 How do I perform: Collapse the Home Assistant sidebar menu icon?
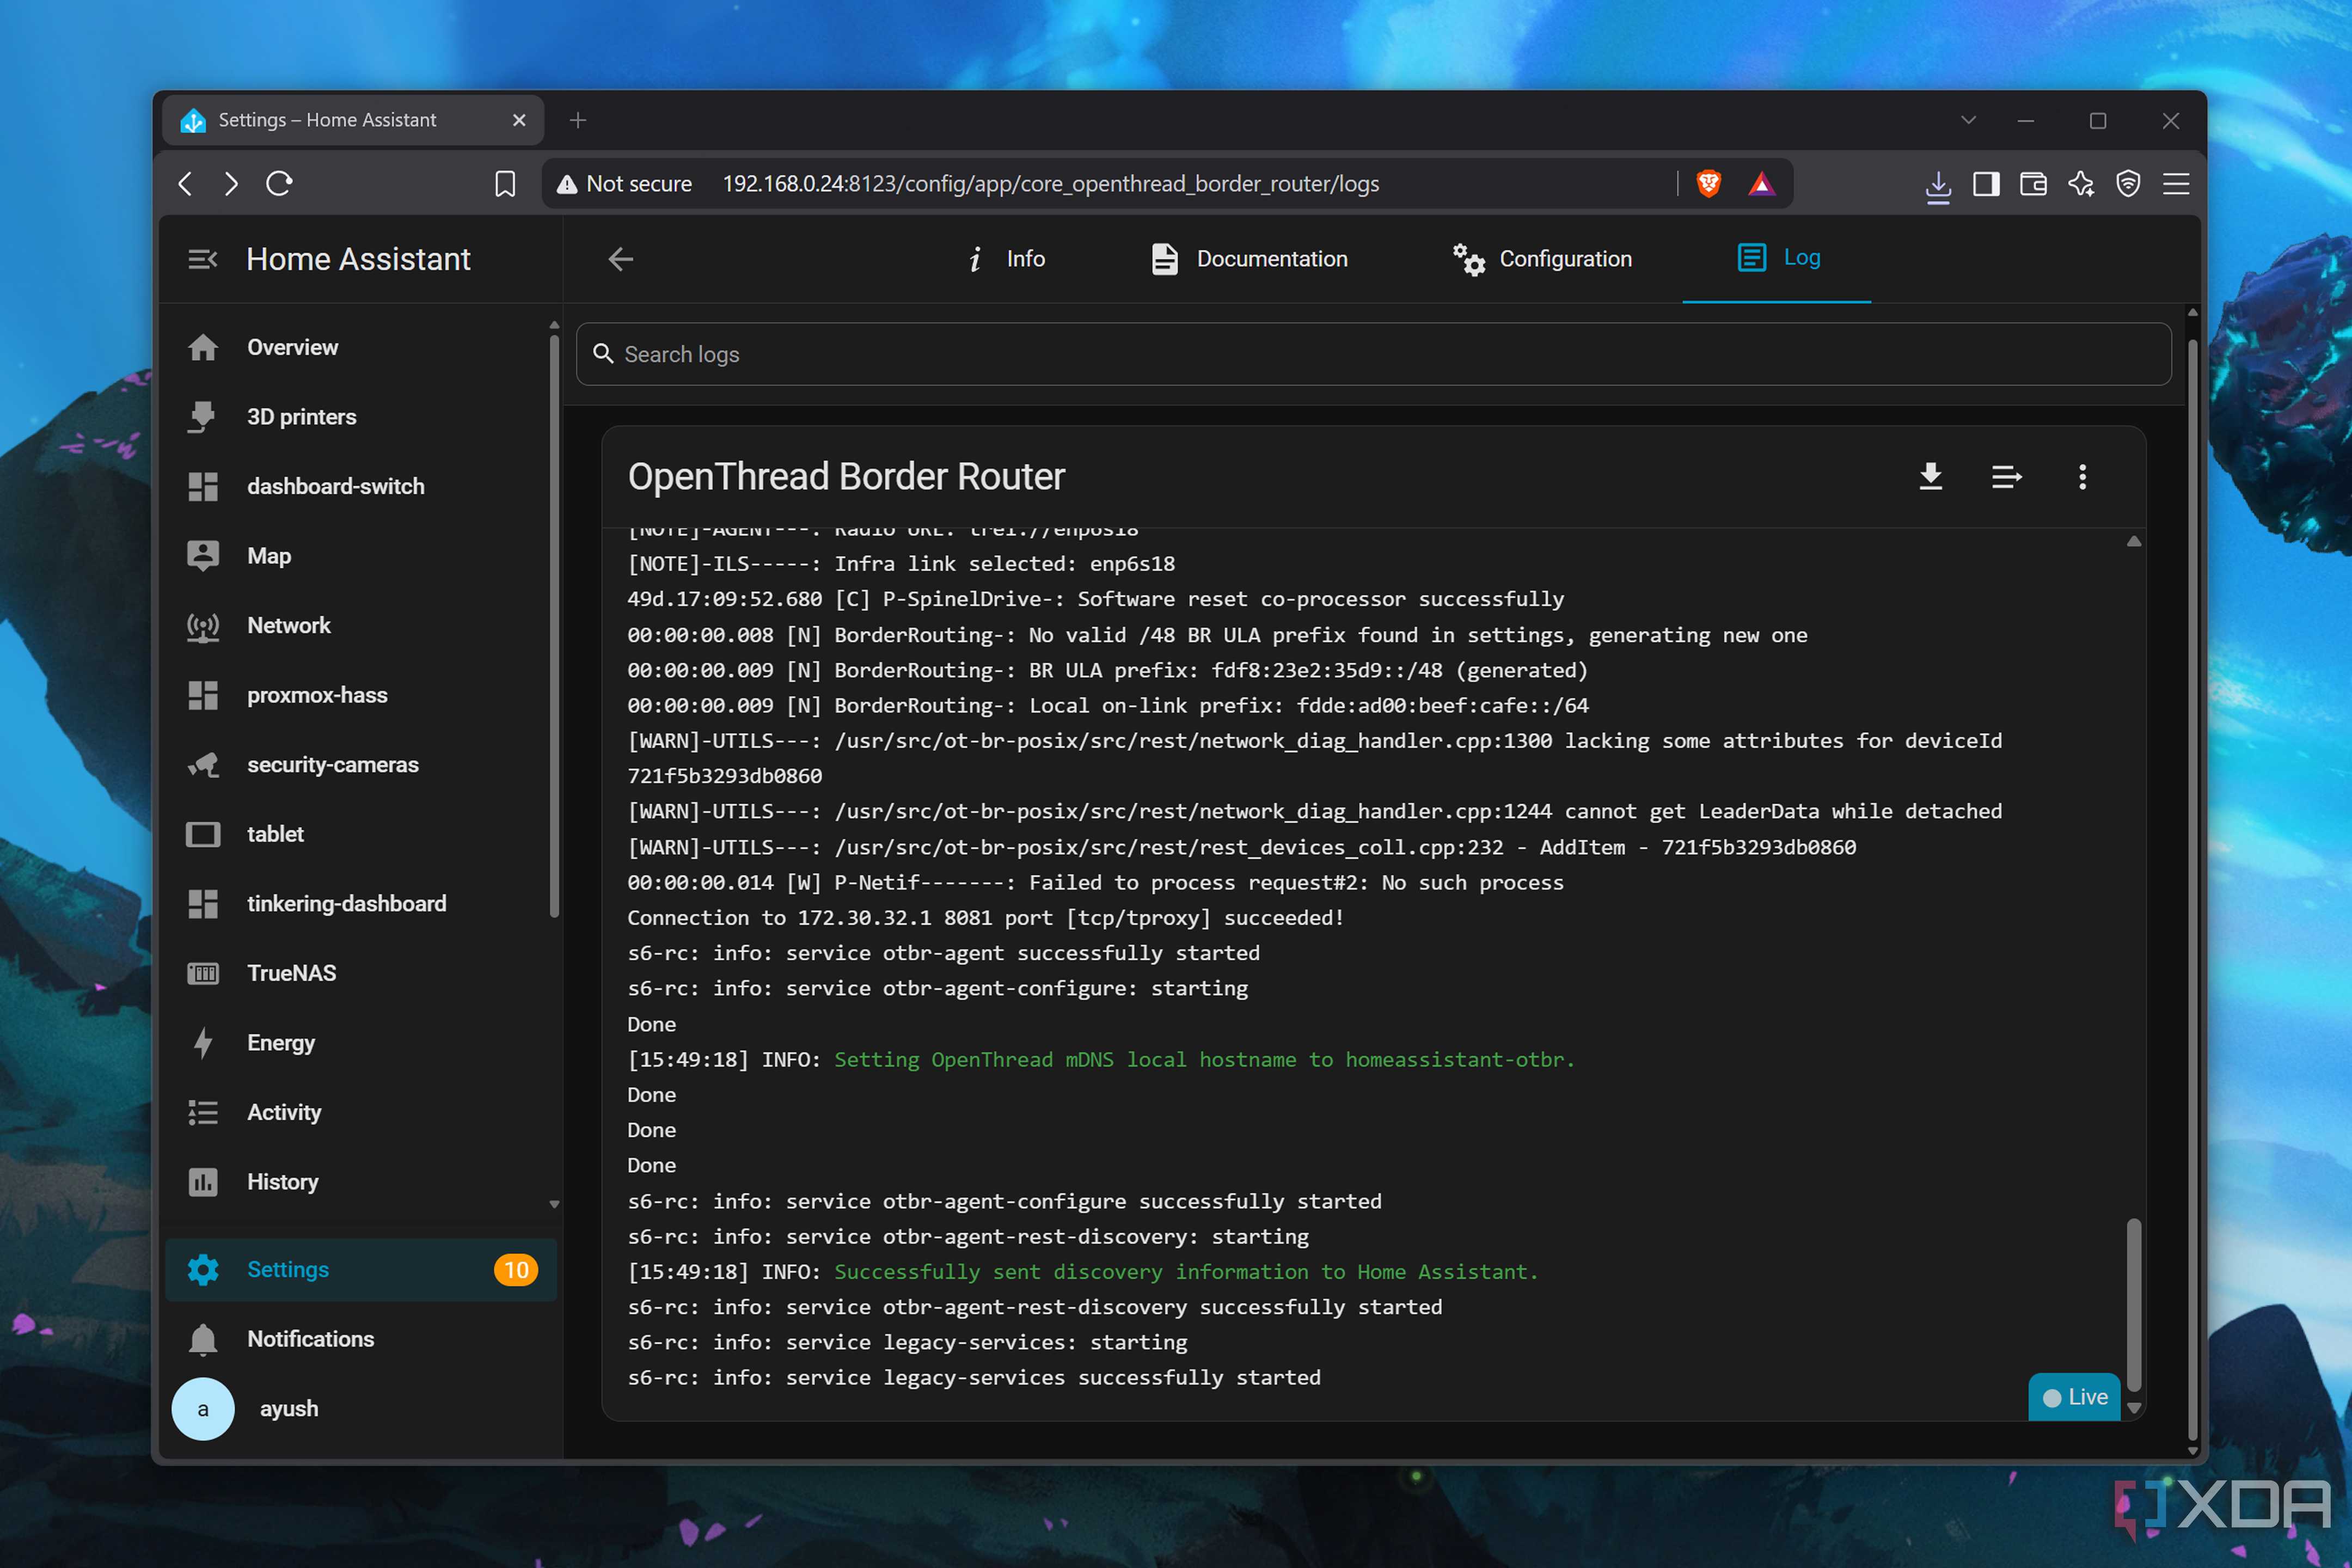click(203, 260)
